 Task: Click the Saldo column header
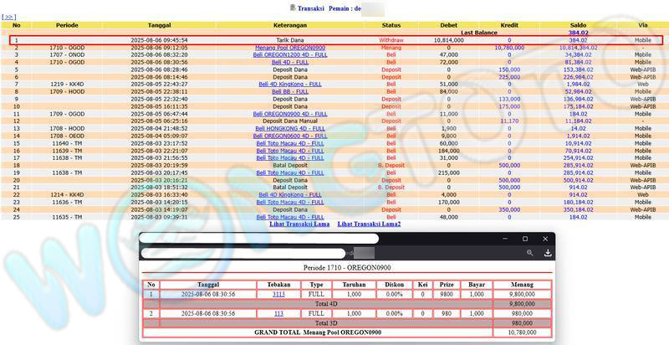579,25
